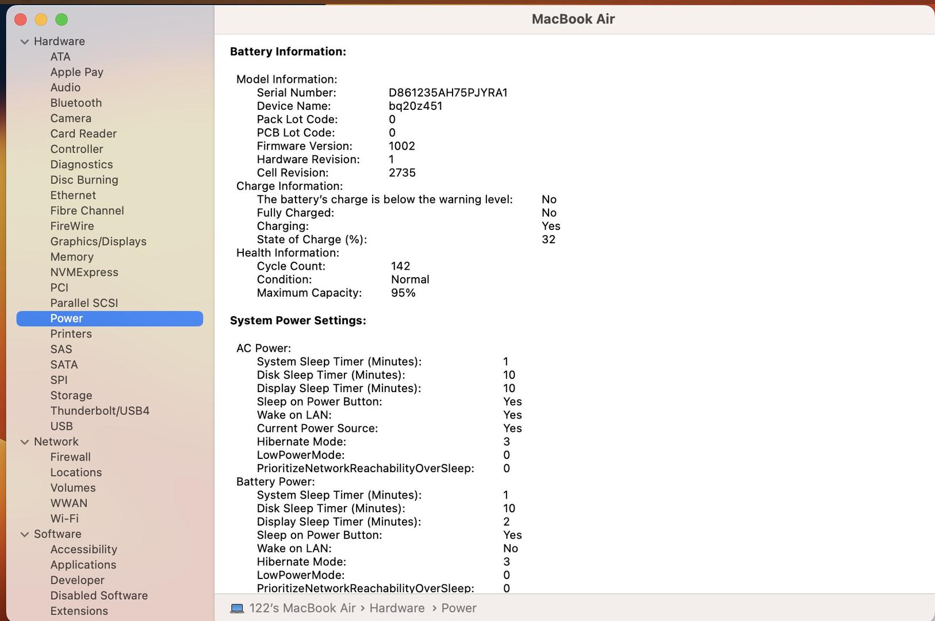Click the Charging value Yes
The height and width of the screenshot is (621, 935).
[551, 226]
